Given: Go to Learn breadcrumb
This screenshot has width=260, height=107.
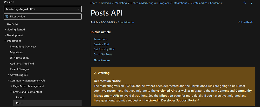Looking at the screenshot, I should (94, 3).
